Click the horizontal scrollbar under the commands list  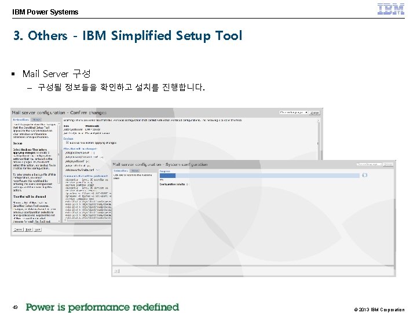(x=88, y=221)
